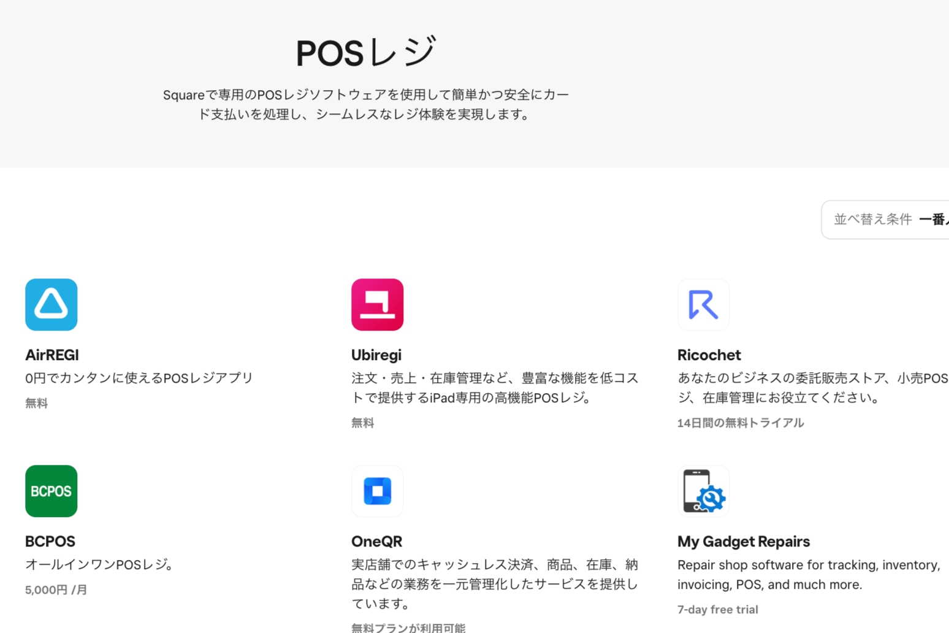Click the 無料 price under AirREGI
The height and width of the screenshot is (633, 949).
36,403
